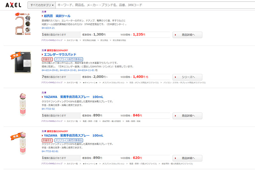
Task: Click the 846円 spray bottle thumbnail
Action: coord(23,104)
